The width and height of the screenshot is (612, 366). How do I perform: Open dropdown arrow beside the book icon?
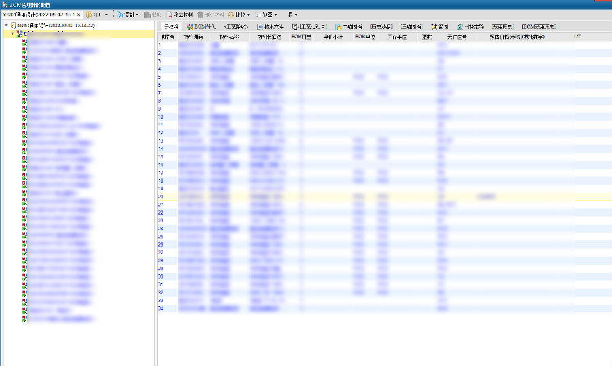(106, 15)
